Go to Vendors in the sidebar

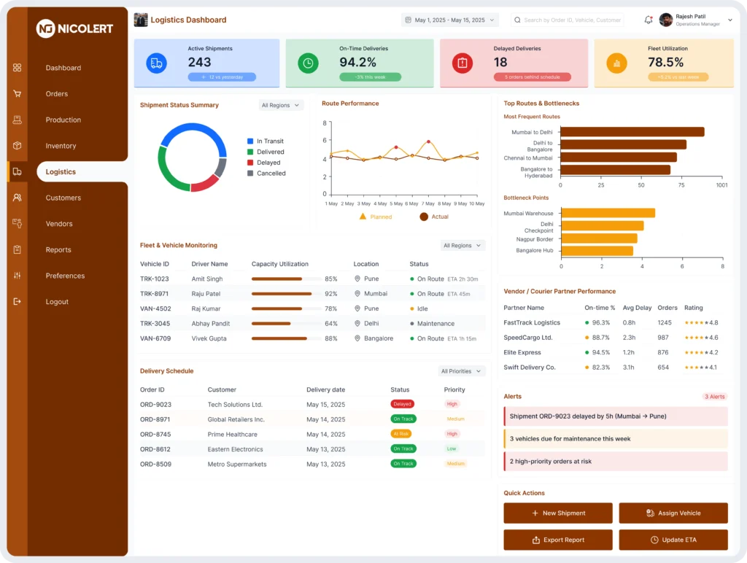click(x=59, y=224)
